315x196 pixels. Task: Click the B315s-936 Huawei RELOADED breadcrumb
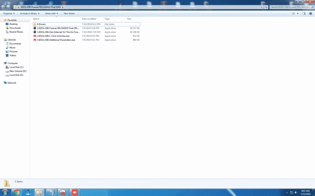(x=40, y=7)
